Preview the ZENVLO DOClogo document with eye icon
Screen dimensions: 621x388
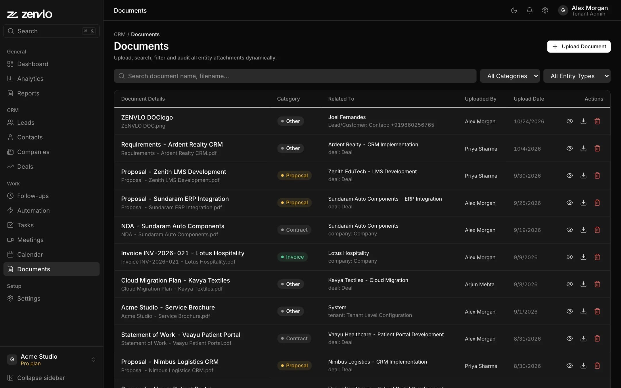[x=570, y=121]
